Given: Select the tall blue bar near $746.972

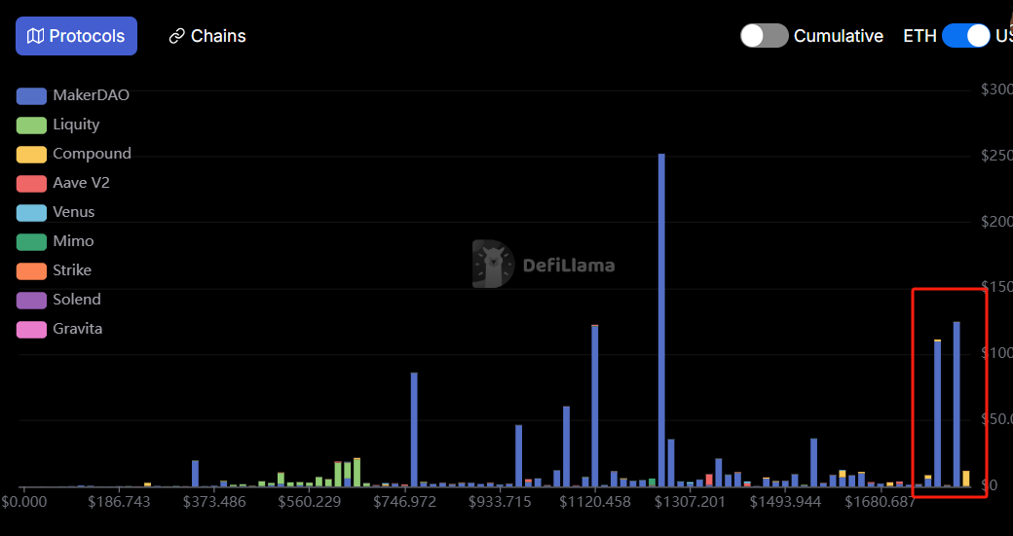Looking at the screenshot, I should (414, 428).
